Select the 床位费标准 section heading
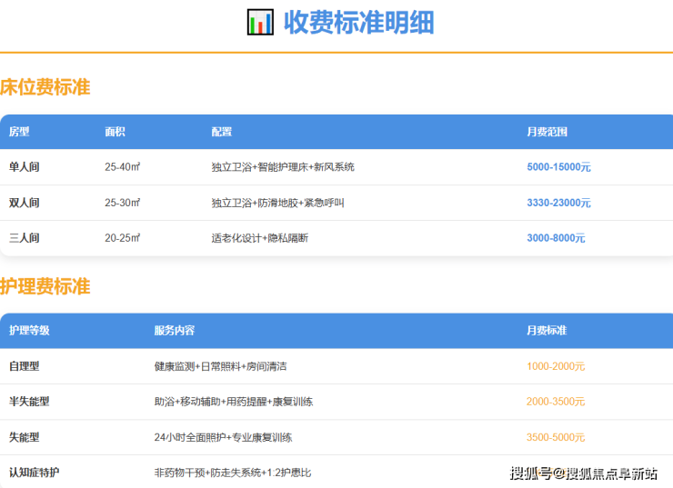The width and height of the screenshot is (673, 488). [45, 88]
